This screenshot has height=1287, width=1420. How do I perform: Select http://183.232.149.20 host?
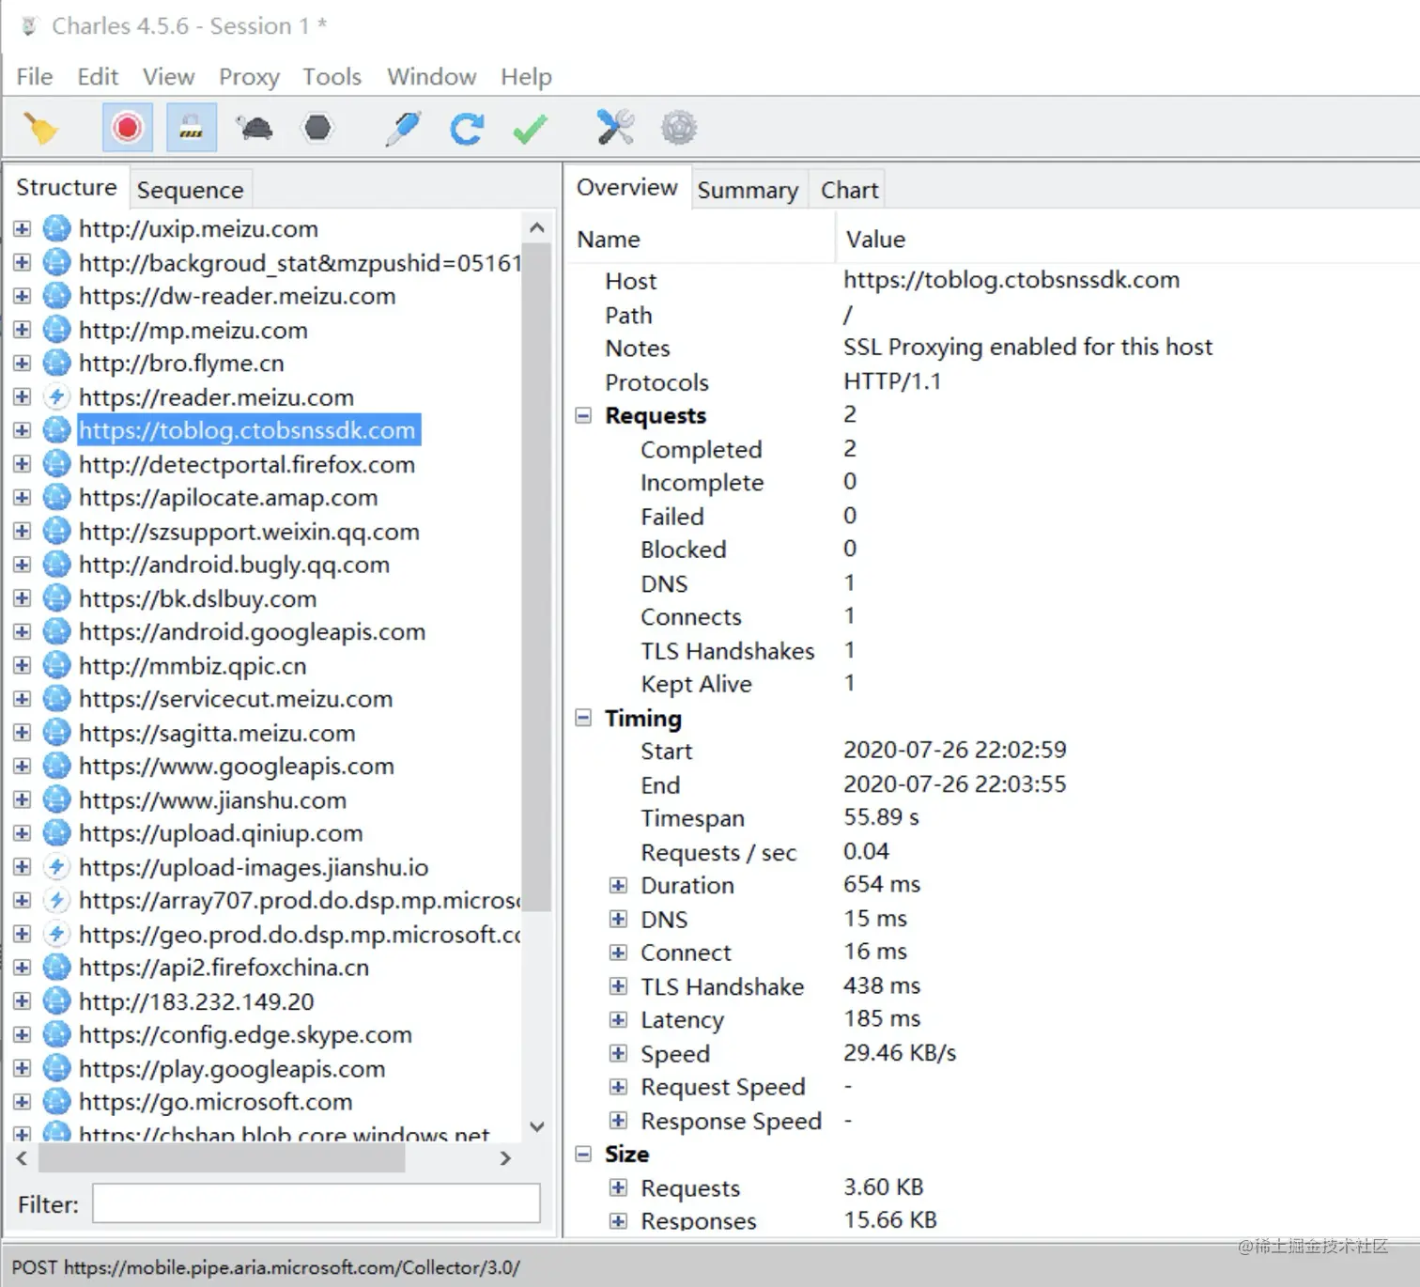pyautogui.click(x=196, y=1001)
